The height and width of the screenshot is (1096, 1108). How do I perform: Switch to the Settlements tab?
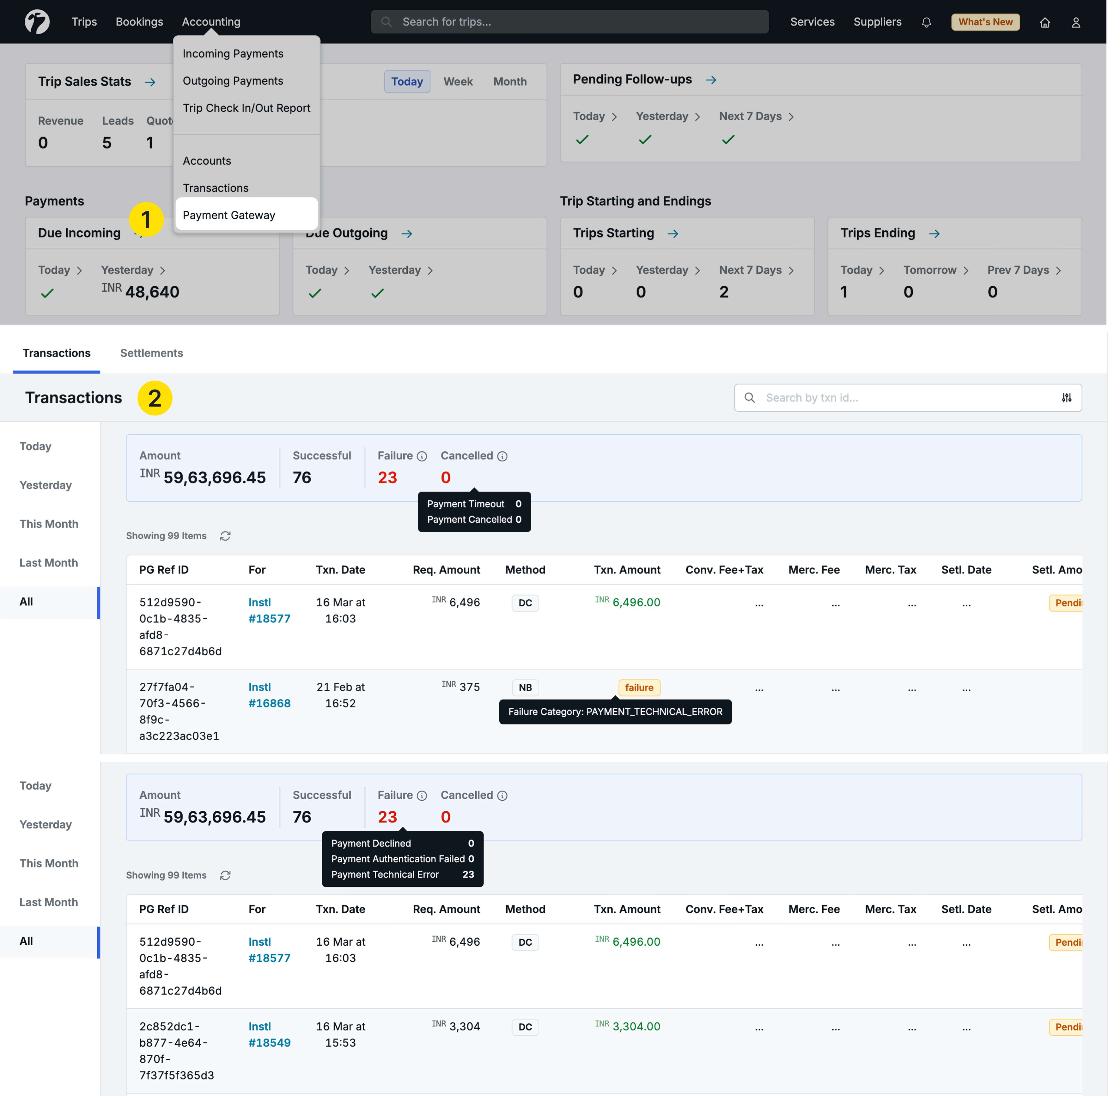tap(151, 353)
